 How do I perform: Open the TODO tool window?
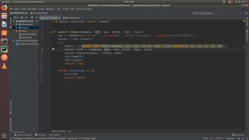[54, 135]
